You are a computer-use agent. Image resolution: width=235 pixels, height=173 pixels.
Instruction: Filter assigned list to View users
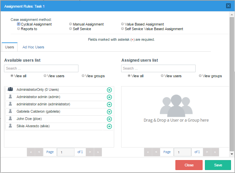click(162, 76)
